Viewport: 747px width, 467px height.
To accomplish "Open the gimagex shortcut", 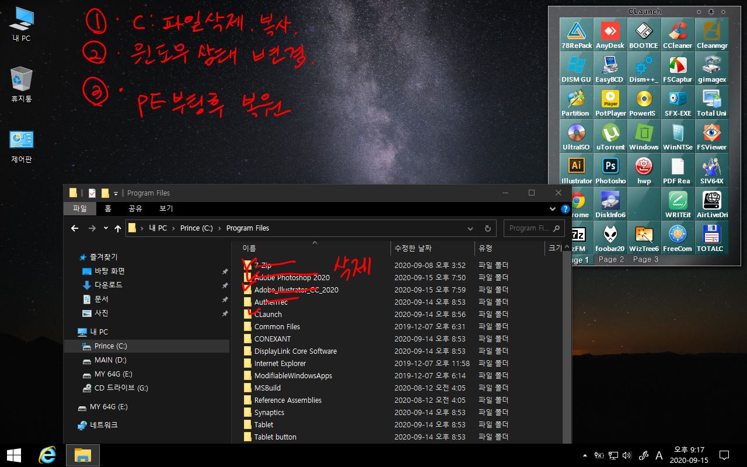I will tap(712, 68).
